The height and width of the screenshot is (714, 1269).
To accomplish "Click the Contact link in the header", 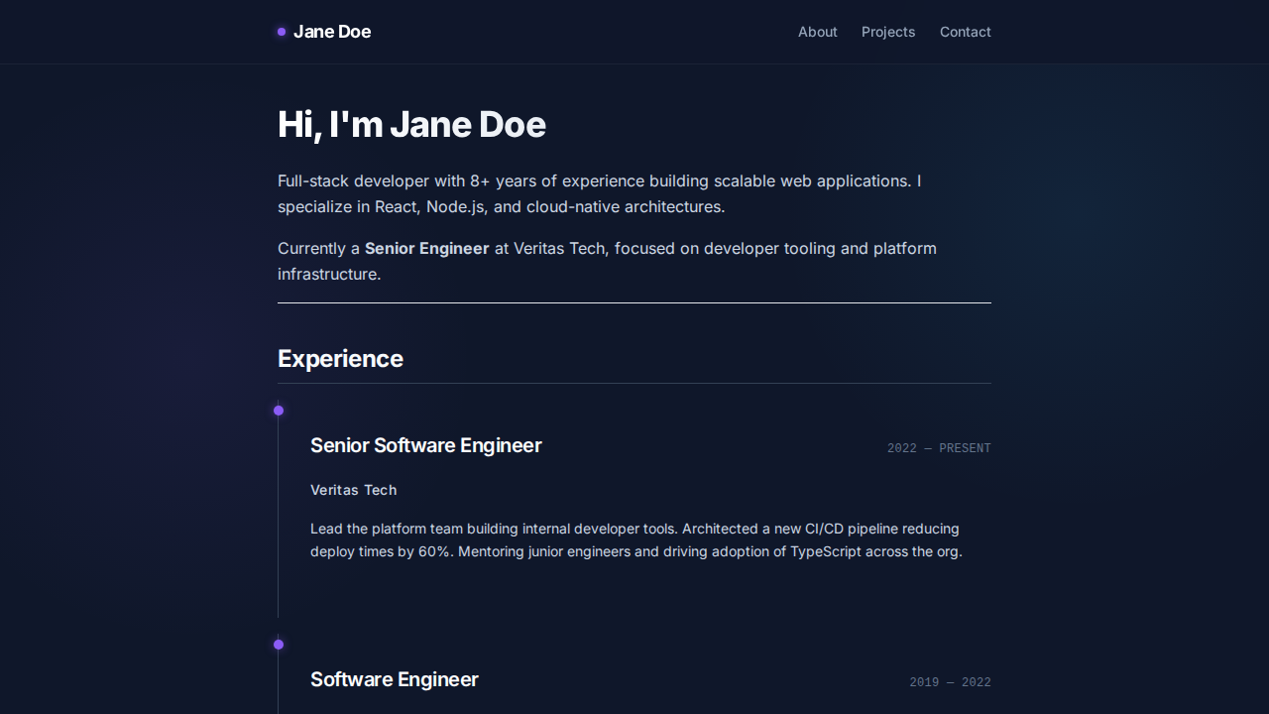I will (965, 32).
